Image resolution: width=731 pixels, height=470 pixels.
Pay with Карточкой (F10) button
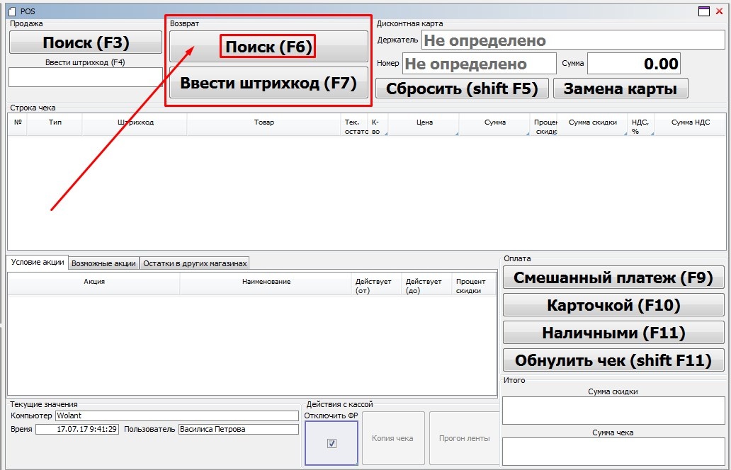(613, 305)
